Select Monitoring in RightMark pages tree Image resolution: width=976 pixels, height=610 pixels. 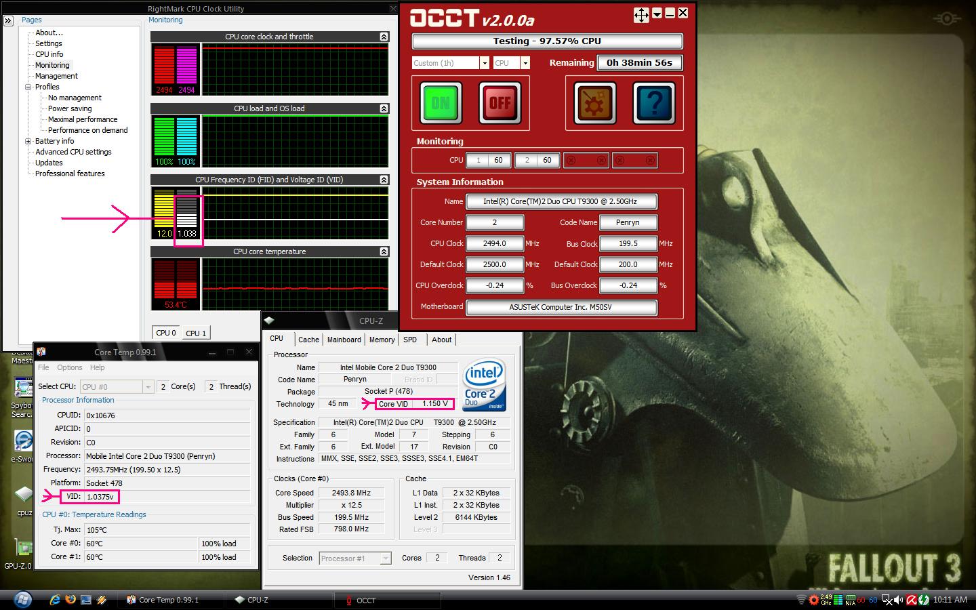(52, 65)
